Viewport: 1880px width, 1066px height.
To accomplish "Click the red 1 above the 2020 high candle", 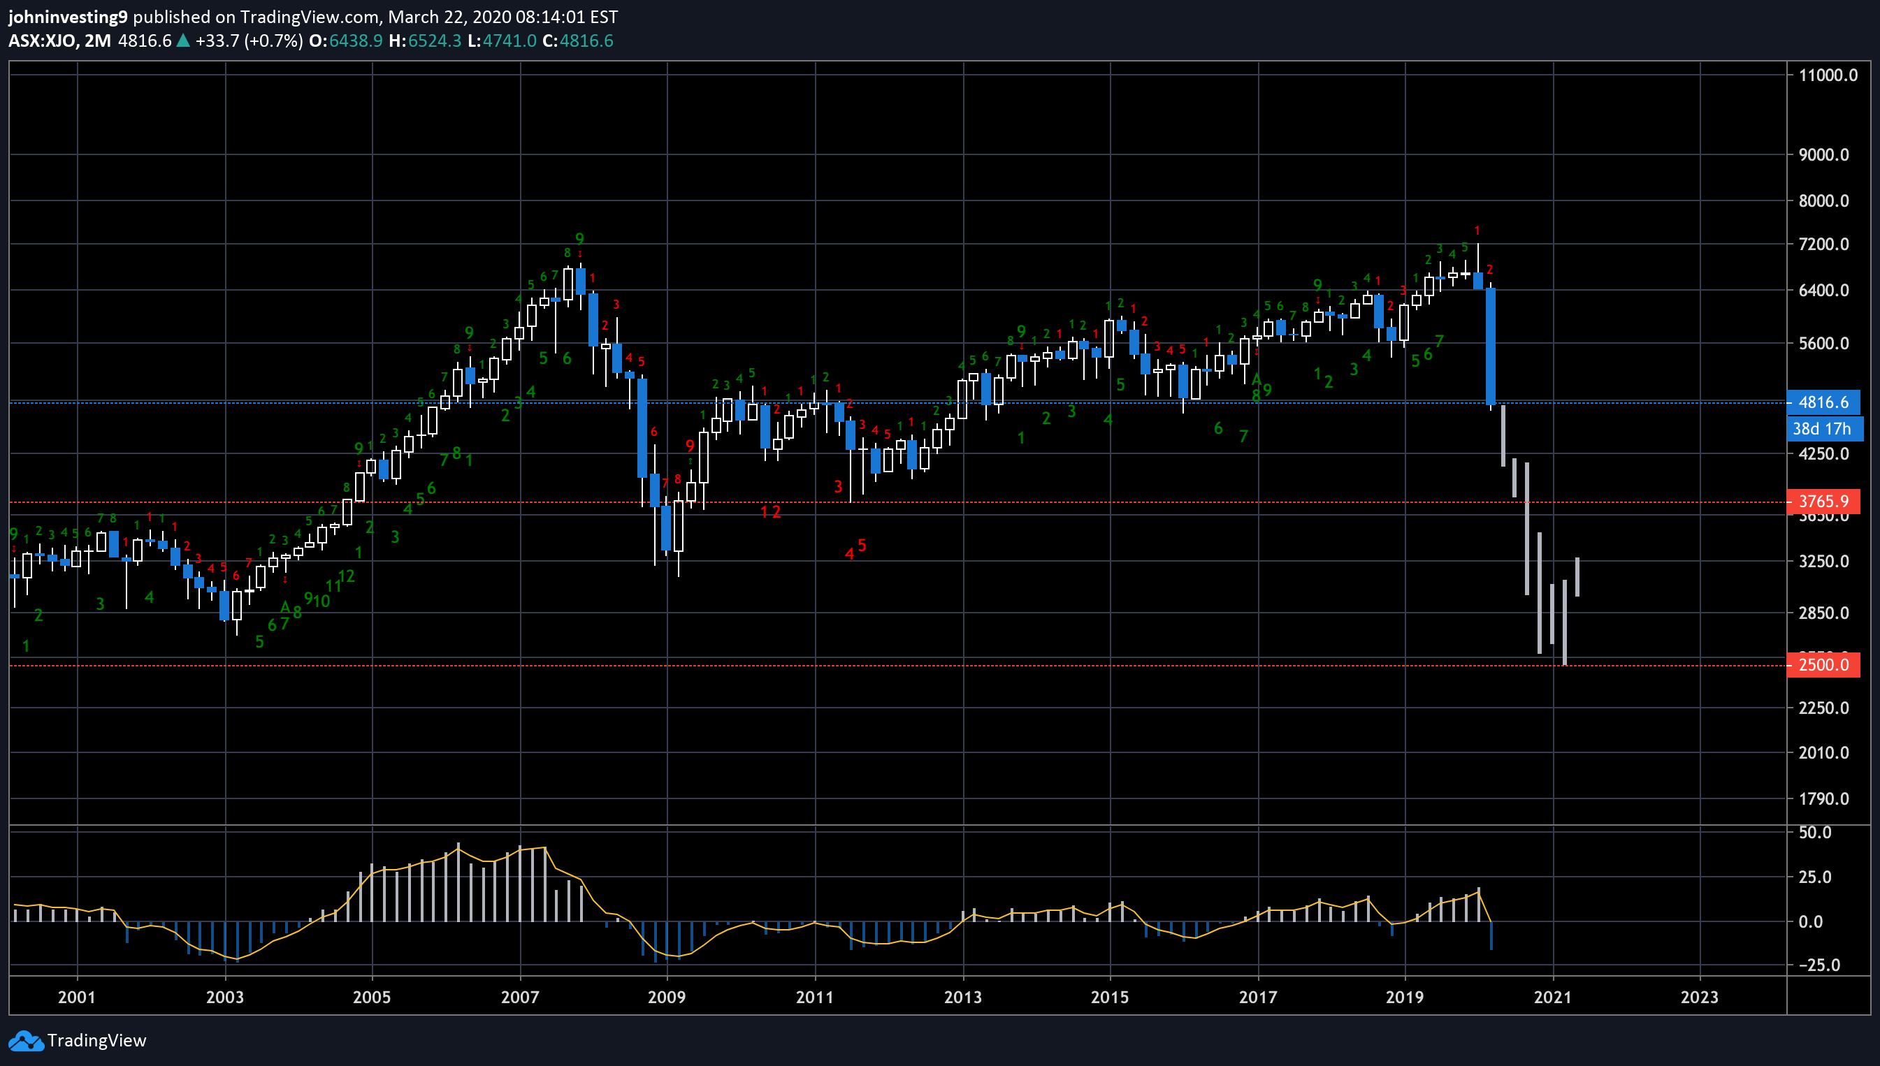I will (x=1477, y=231).
